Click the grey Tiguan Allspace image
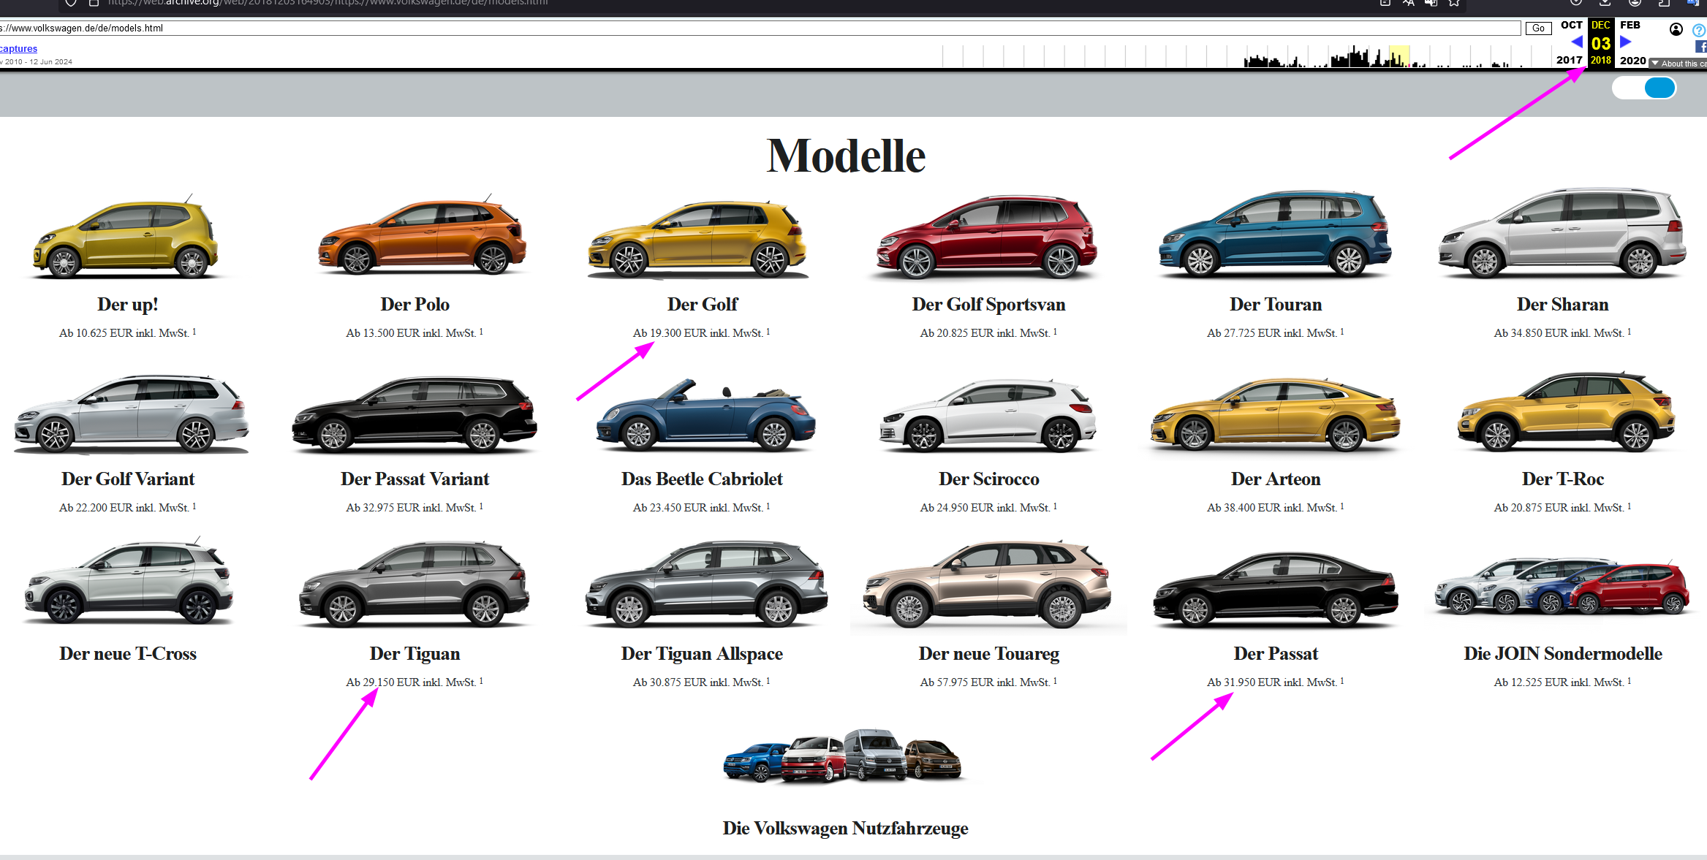The width and height of the screenshot is (1707, 860). (x=707, y=584)
